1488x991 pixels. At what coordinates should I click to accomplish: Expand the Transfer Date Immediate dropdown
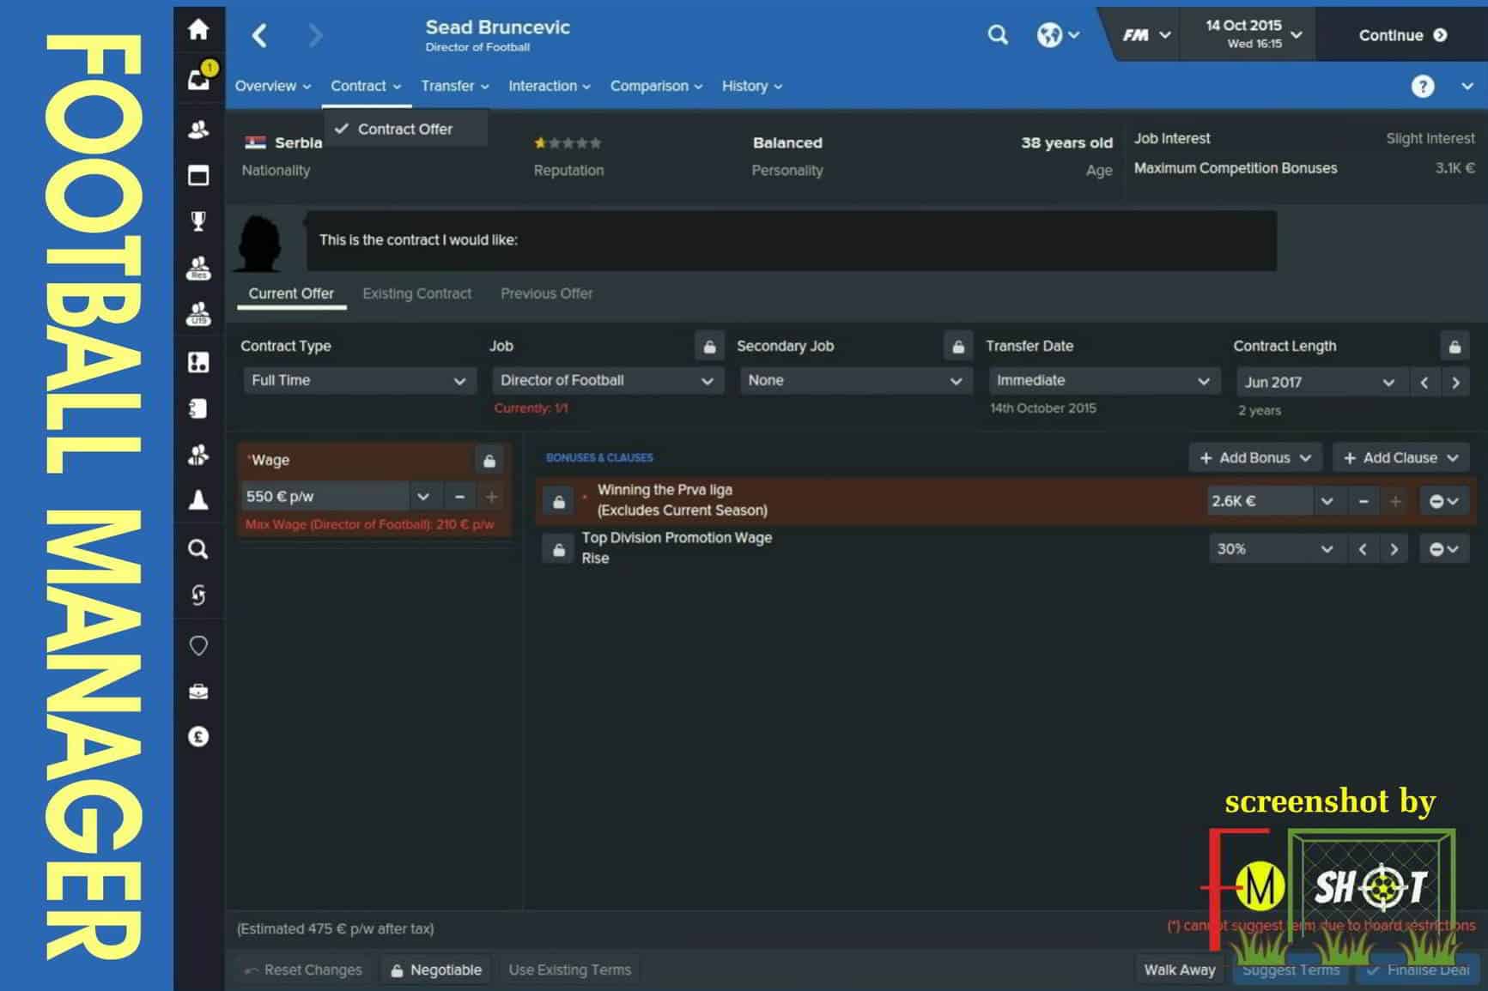pyautogui.click(x=1104, y=381)
